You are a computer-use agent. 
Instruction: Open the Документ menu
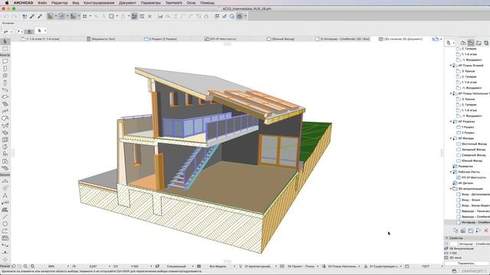(128, 3)
